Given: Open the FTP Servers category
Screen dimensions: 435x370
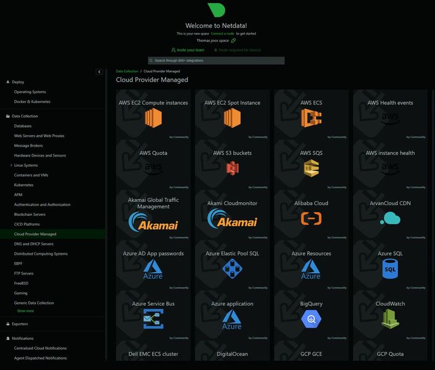Looking at the screenshot, I should (x=23, y=273).
